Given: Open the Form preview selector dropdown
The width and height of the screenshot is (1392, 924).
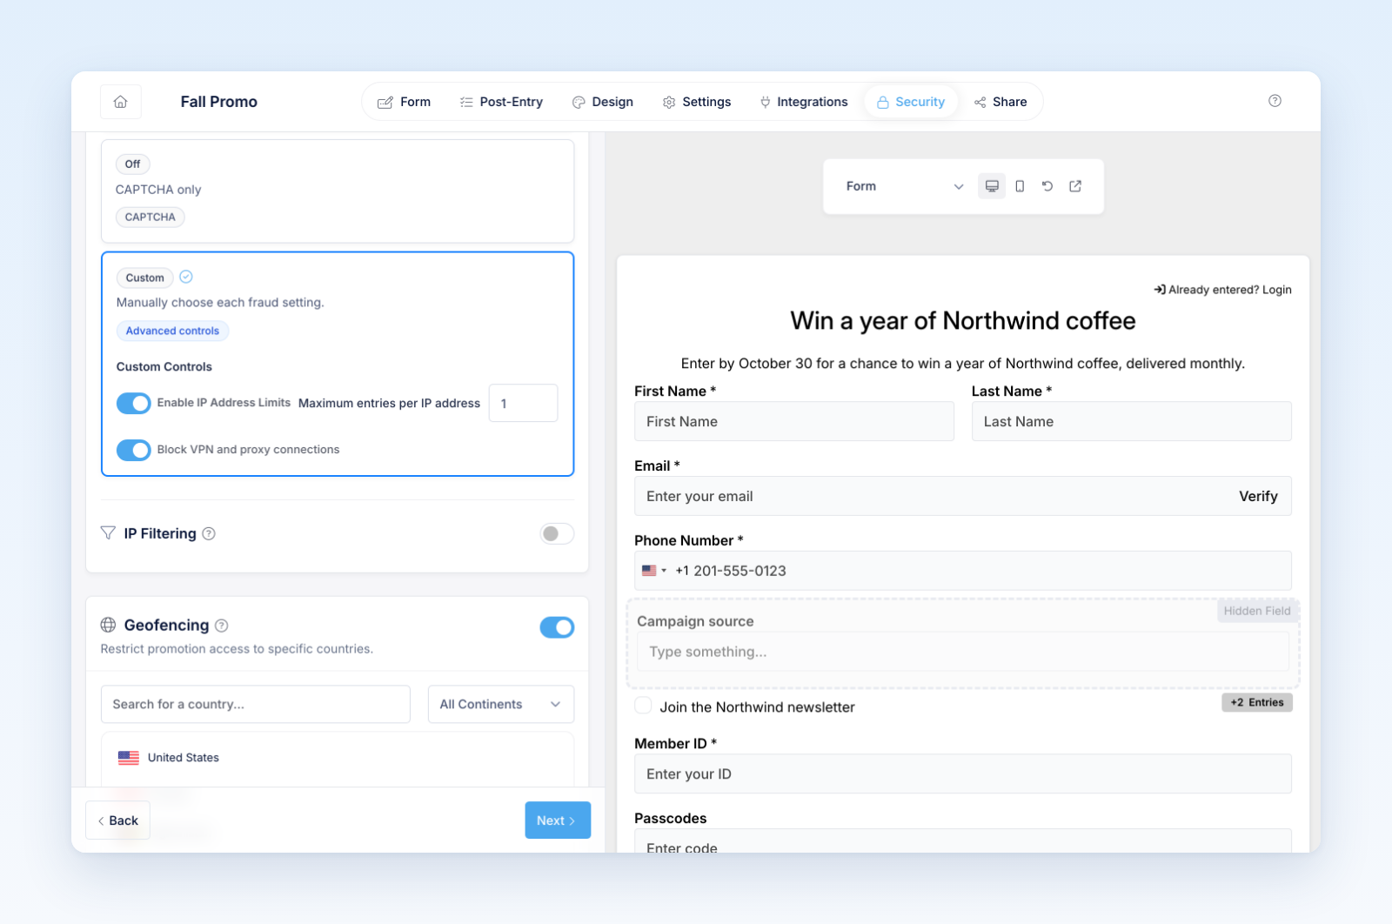Looking at the screenshot, I should point(904,186).
